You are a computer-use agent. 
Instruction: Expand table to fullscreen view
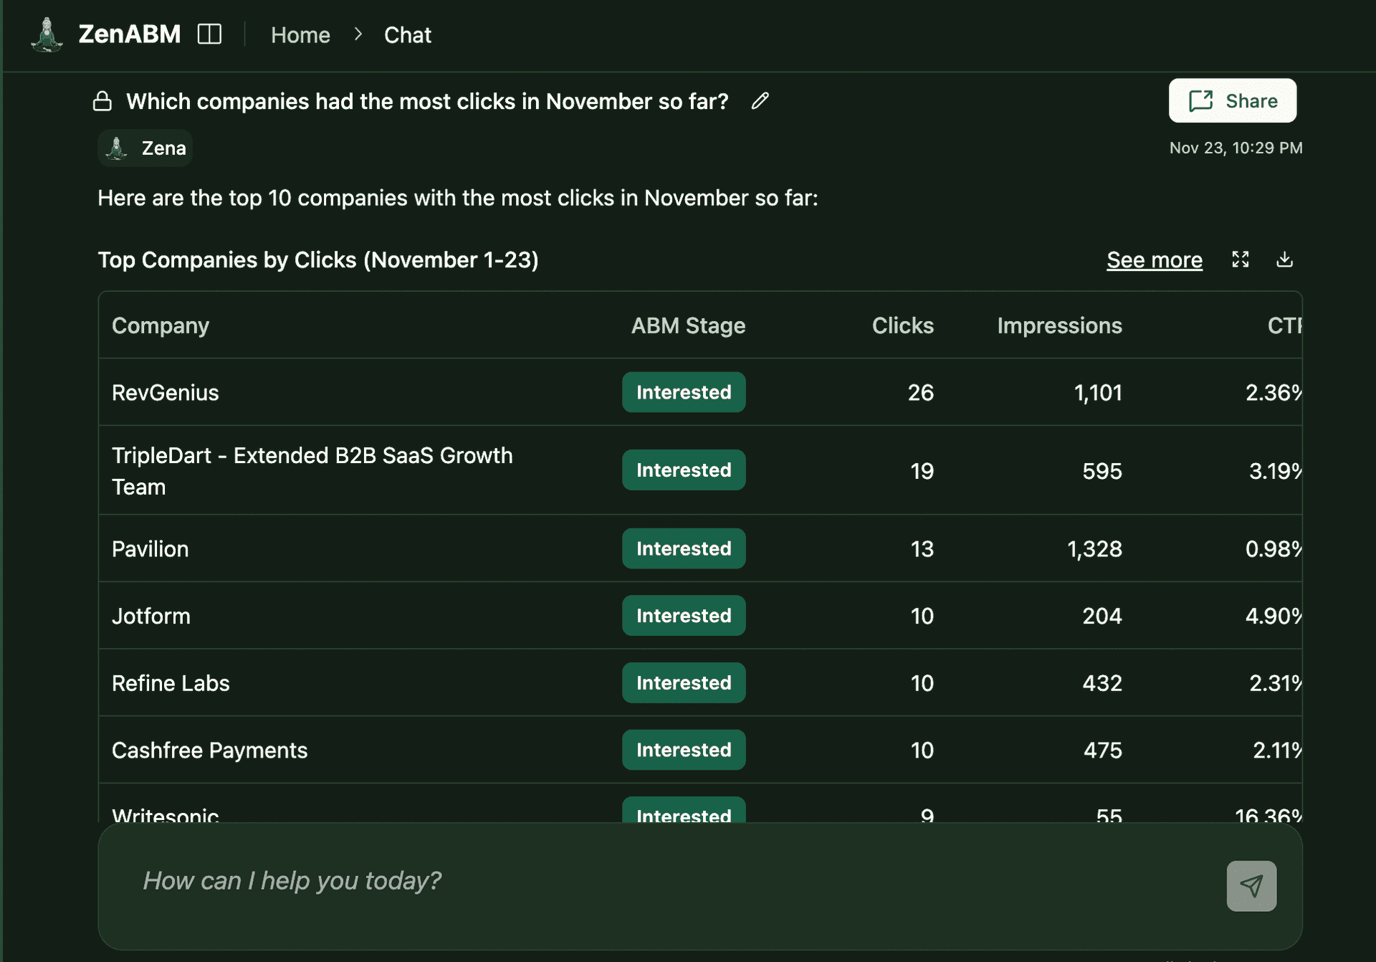[x=1240, y=259]
